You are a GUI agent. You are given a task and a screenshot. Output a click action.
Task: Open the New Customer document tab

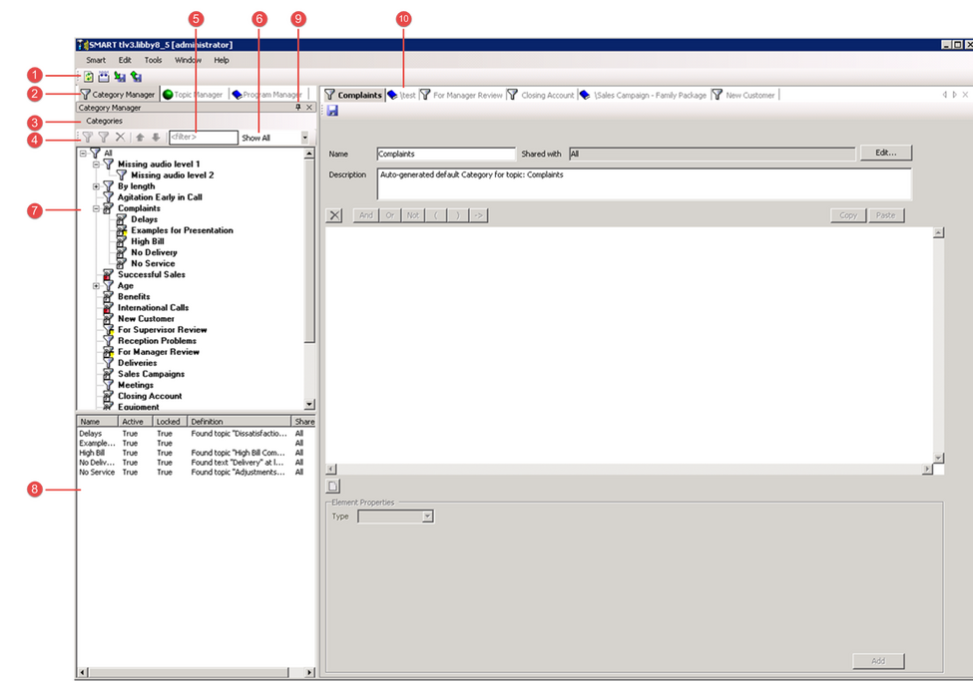(x=743, y=95)
